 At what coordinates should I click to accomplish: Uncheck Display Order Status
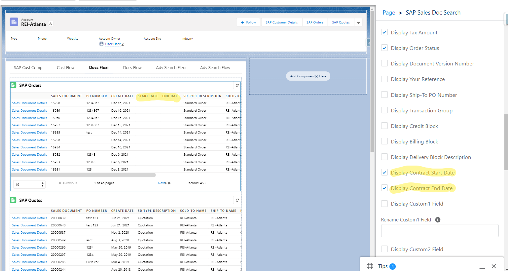(x=384, y=48)
